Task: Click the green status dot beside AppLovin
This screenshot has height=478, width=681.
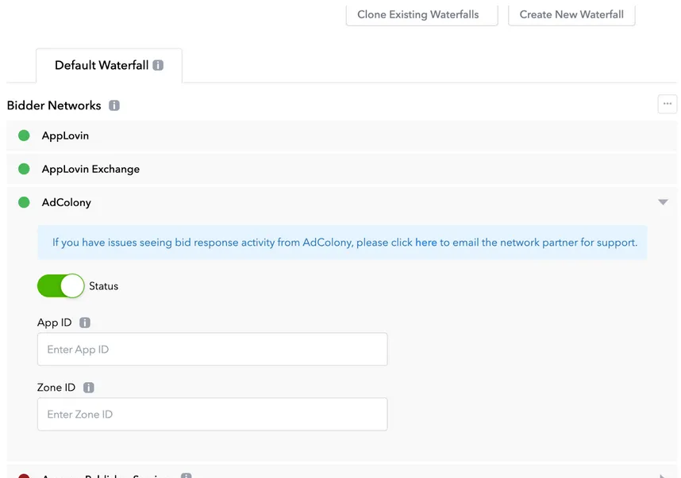Action: pyautogui.click(x=23, y=136)
